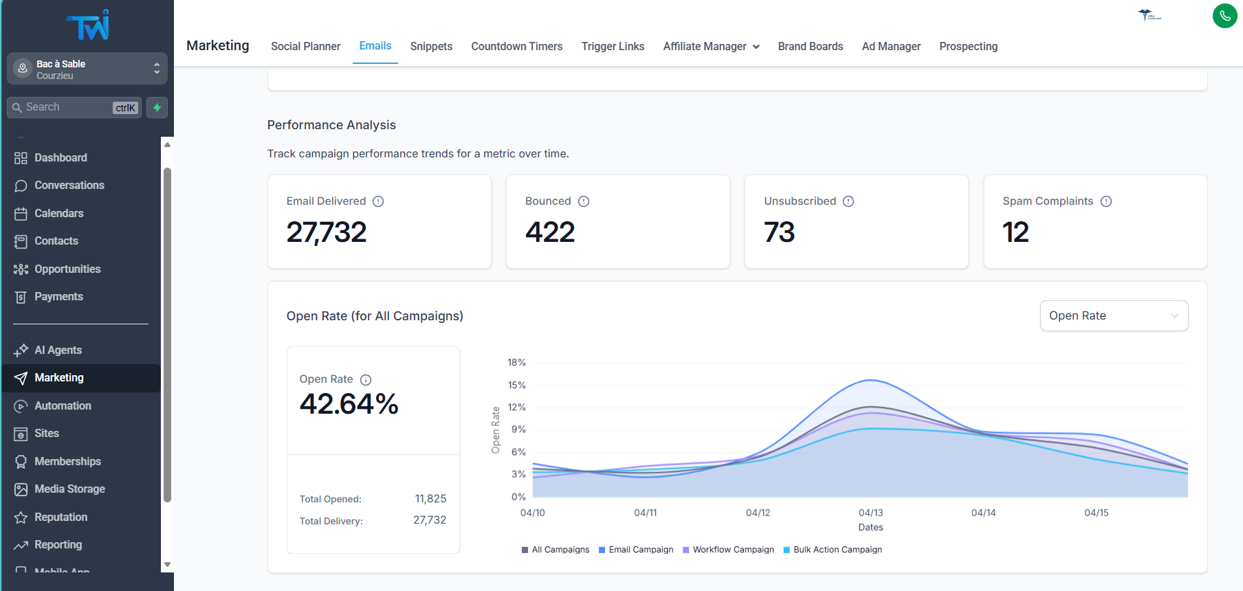Click the 04/13 date label on chart
The height and width of the screenshot is (591, 1243).
[x=870, y=513]
